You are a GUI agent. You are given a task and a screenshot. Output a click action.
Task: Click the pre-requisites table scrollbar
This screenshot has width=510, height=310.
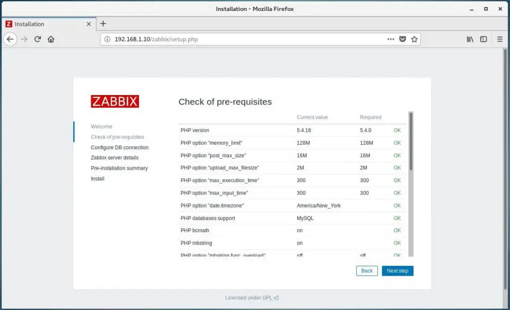tap(411, 141)
